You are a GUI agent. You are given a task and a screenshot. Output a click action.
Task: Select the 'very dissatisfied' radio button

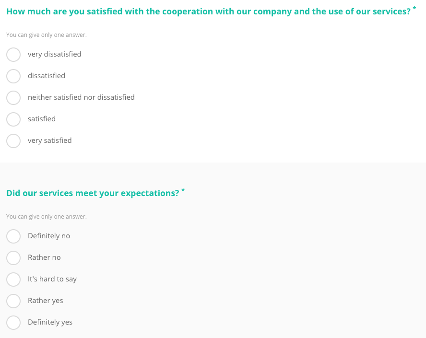point(13,55)
